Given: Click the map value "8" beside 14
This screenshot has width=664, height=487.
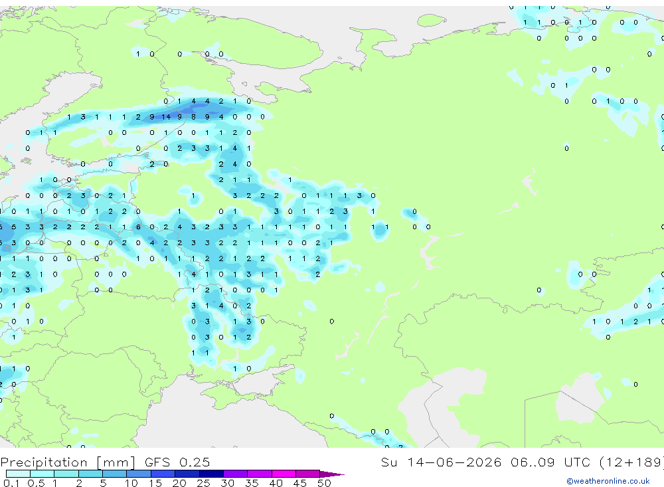Looking at the screenshot, I should pos(193,117).
